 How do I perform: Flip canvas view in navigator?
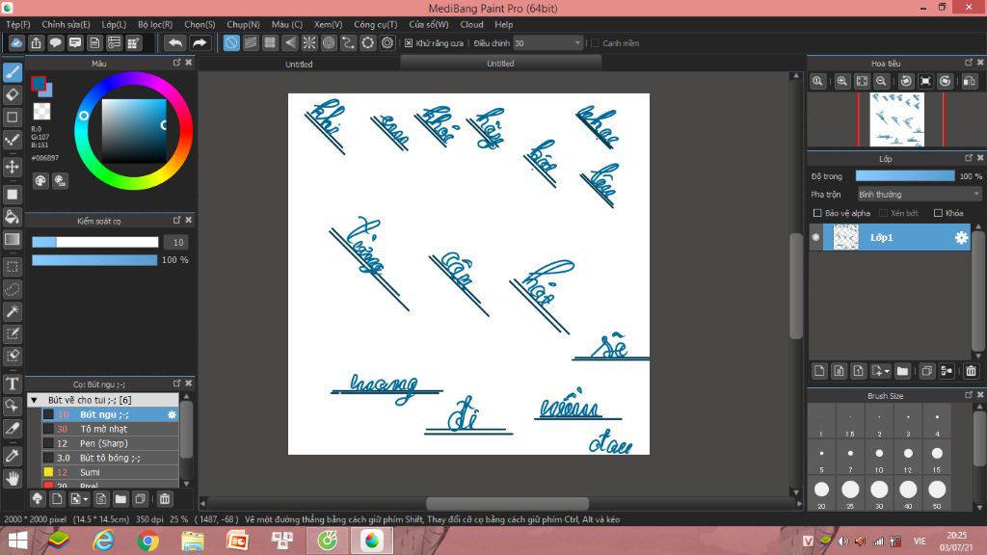(970, 81)
